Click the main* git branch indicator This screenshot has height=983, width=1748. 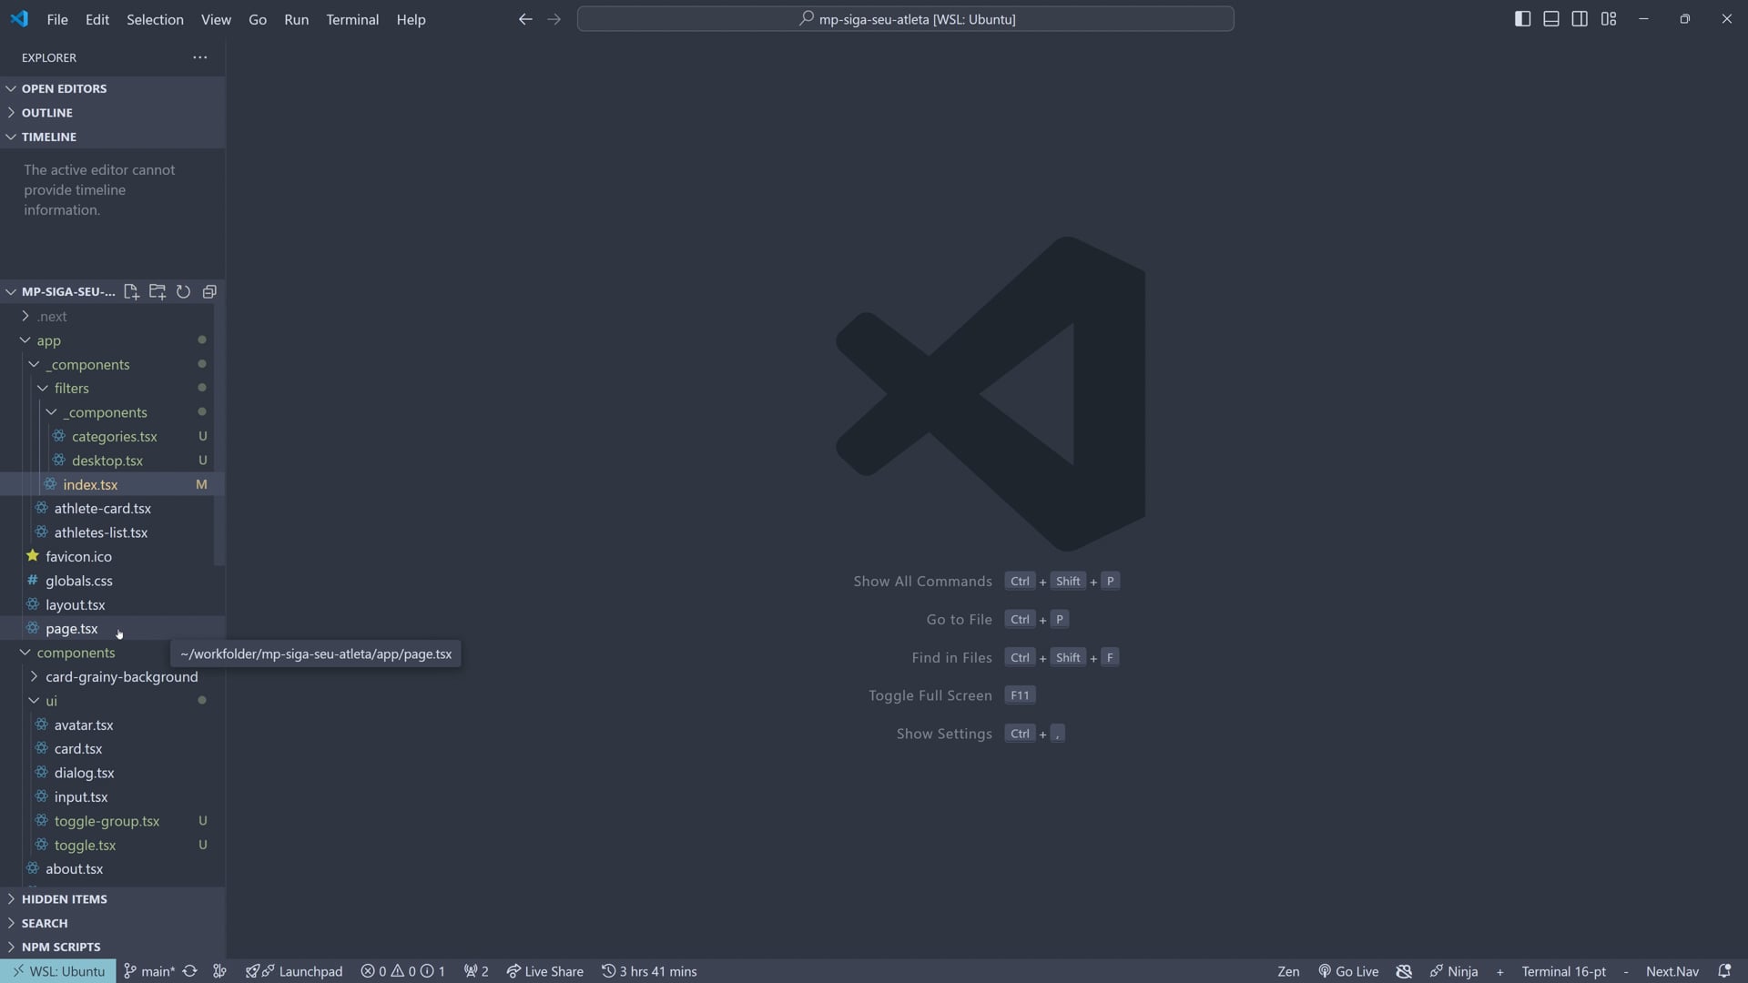148,971
